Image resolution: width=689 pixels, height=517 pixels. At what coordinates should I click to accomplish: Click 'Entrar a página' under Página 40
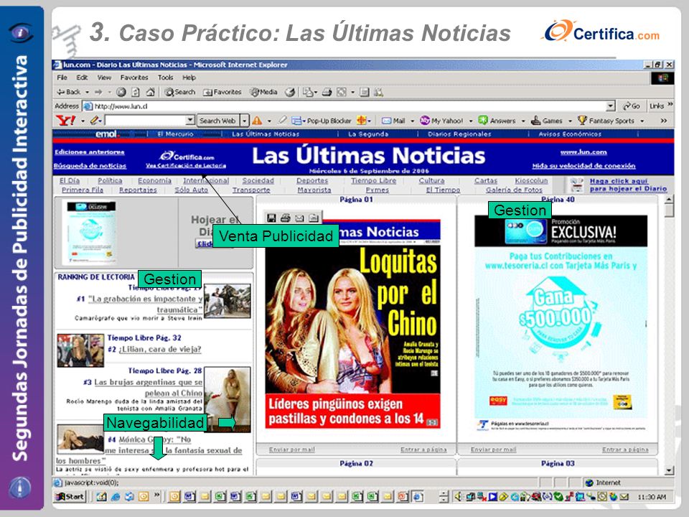(x=625, y=450)
